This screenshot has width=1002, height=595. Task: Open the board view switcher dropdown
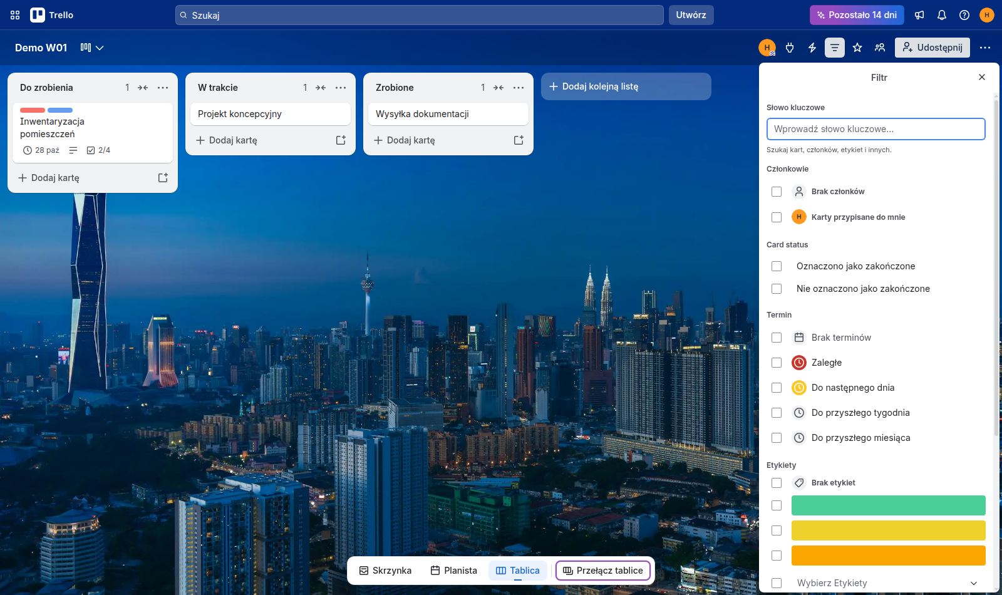point(92,48)
